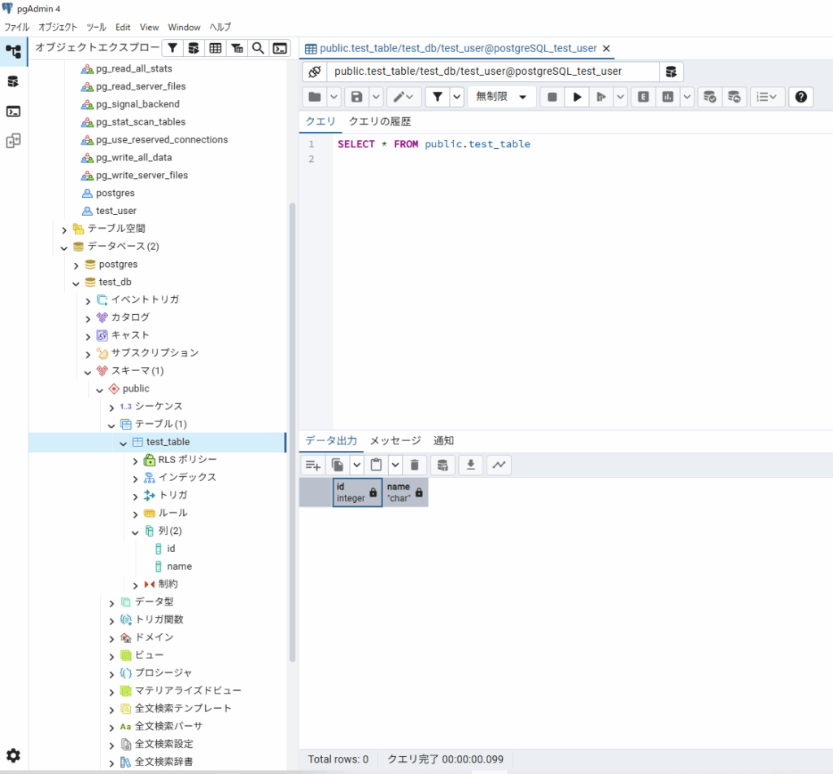Screen dimensions: 833x774
Task: Click the Open File folder icon
Action: (x=315, y=97)
